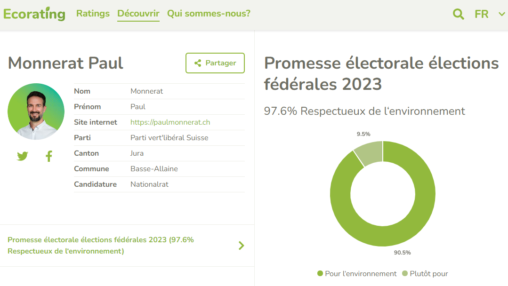Open the Promesse électorale 2023 link
This screenshot has height=286, width=508.
coord(101,245)
